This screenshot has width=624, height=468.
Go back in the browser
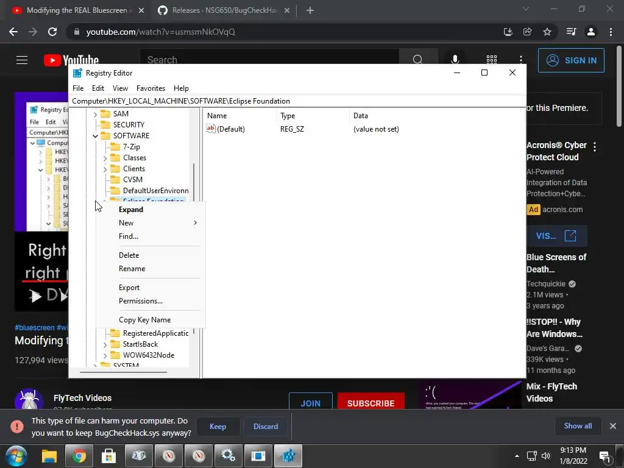[x=13, y=32]
